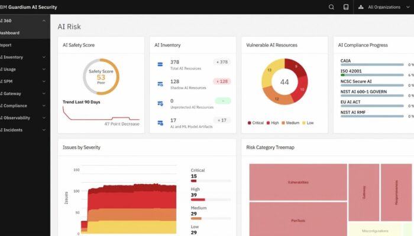Image resolution: width=414 pixels, height=236 pixels.
Task: Click the Misconfigurations treemap tile
Action: point(375,229)
